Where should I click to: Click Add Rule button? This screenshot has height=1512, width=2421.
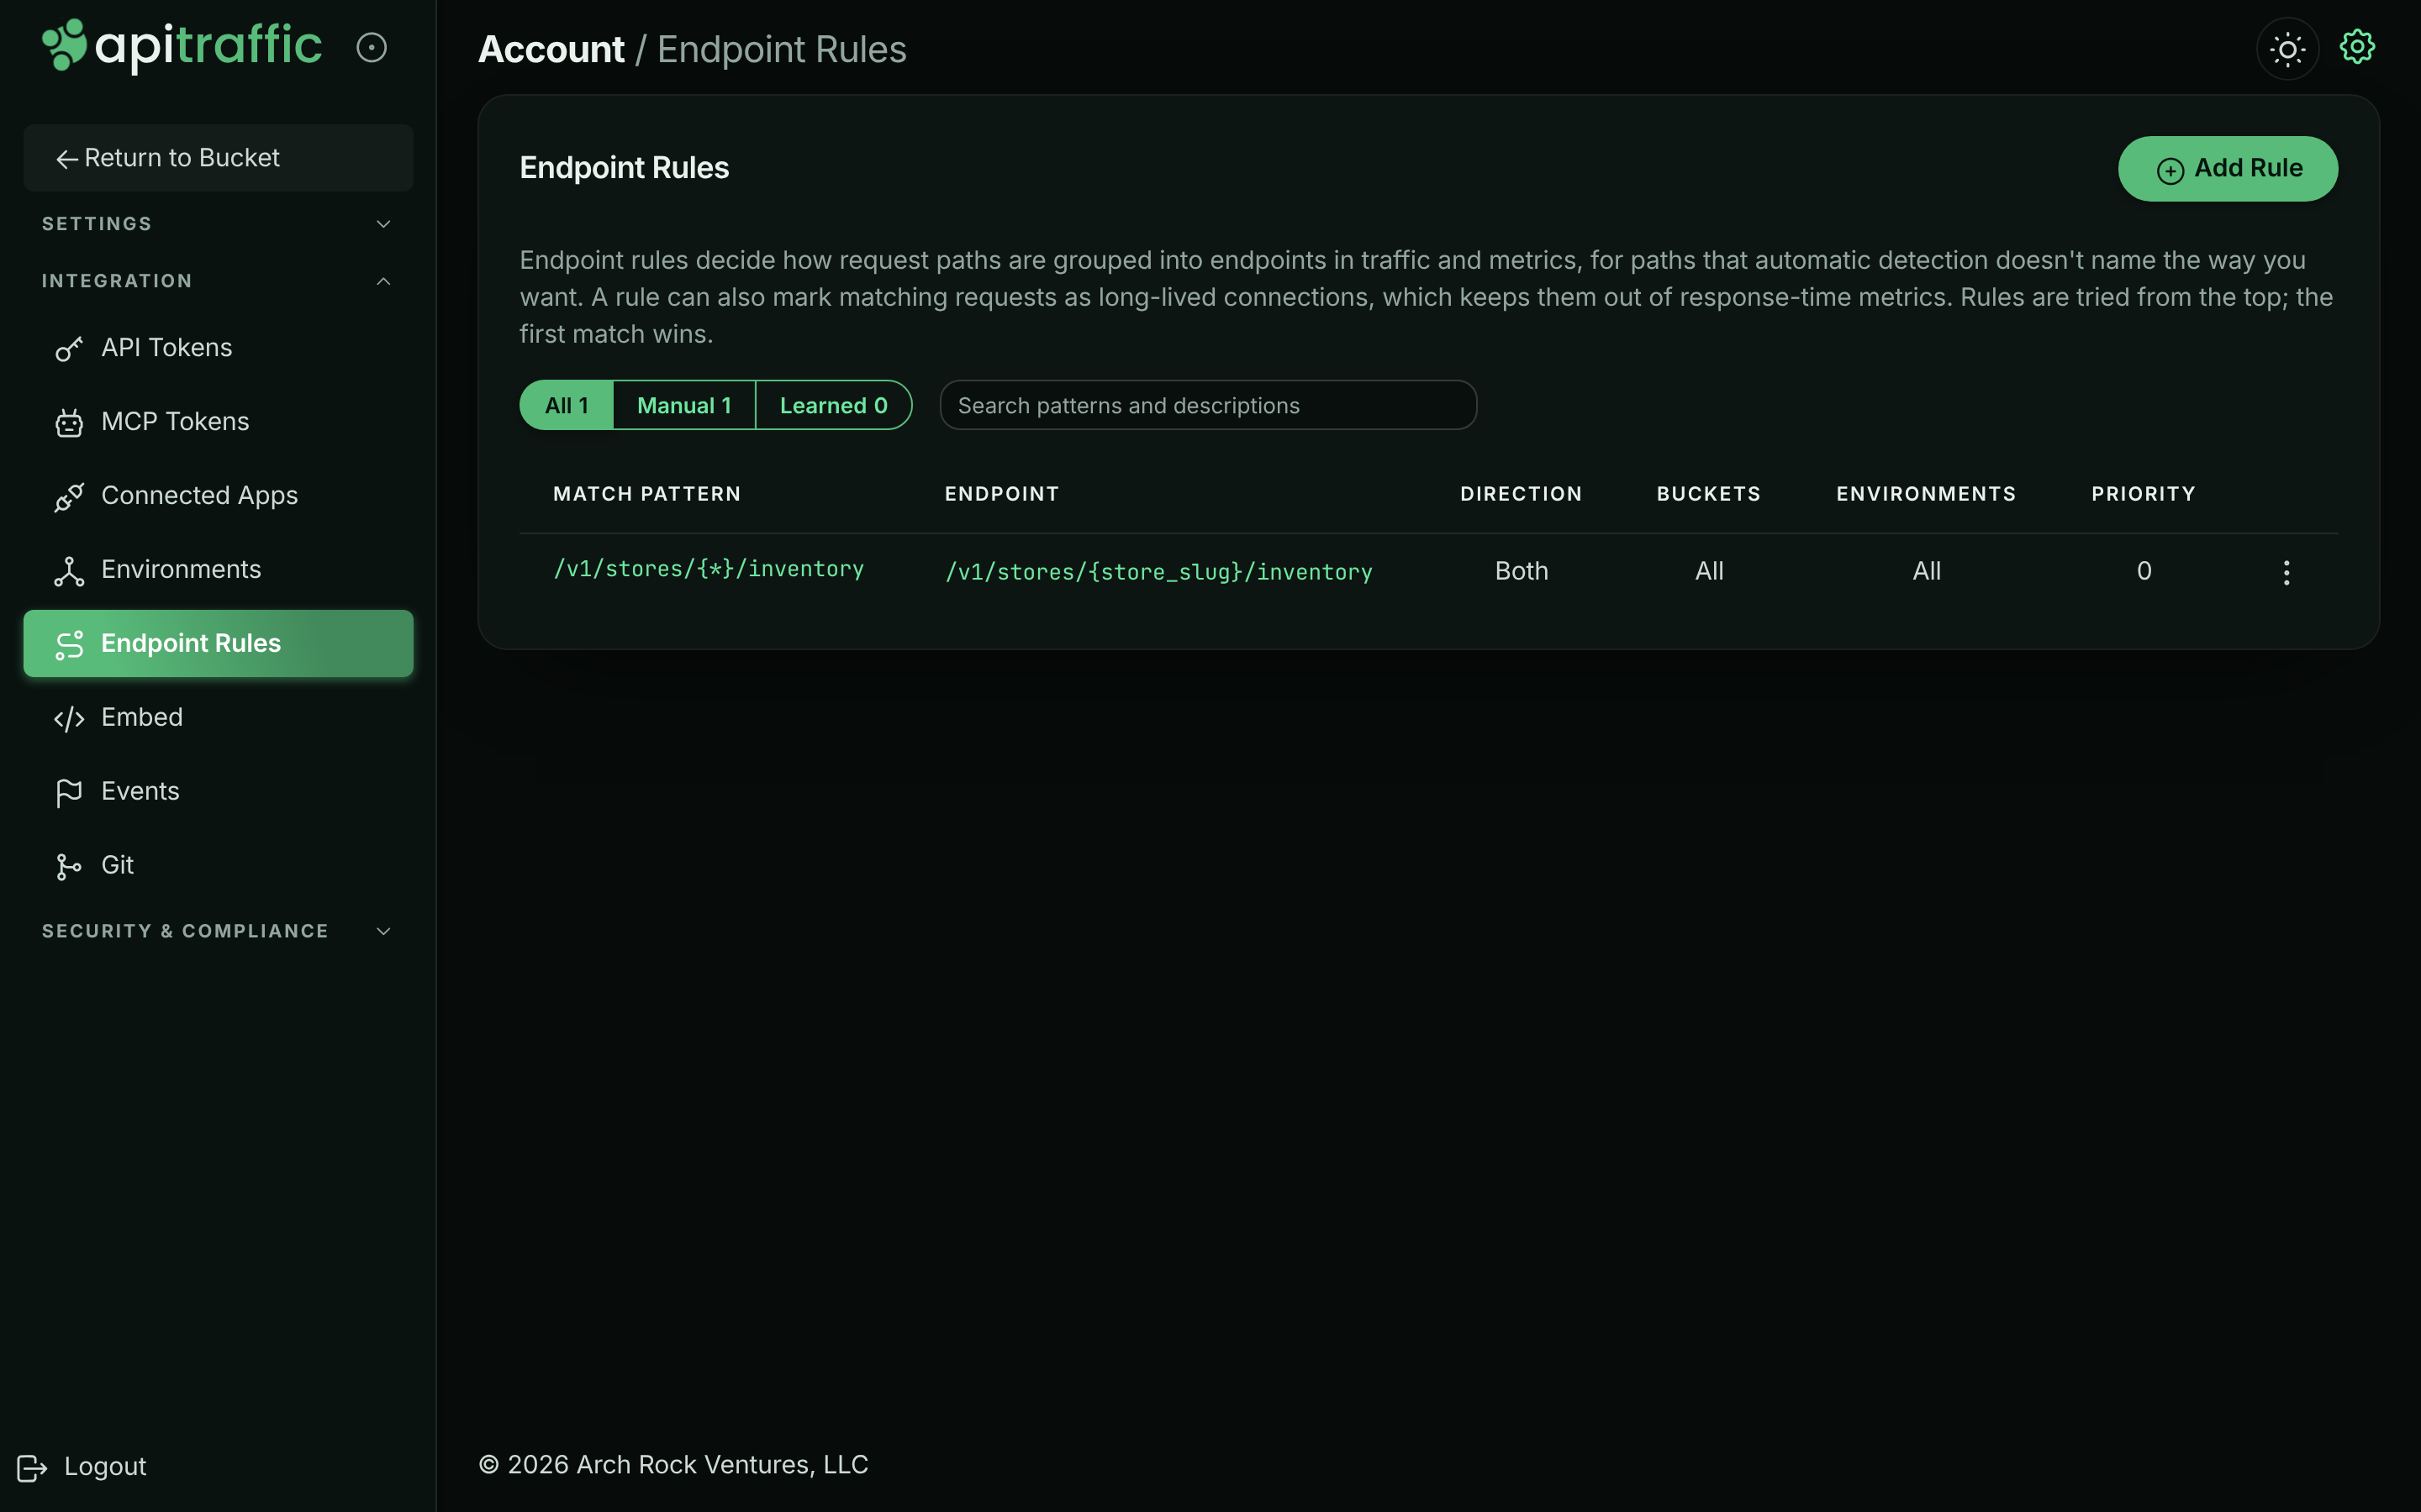(2228, 169)
